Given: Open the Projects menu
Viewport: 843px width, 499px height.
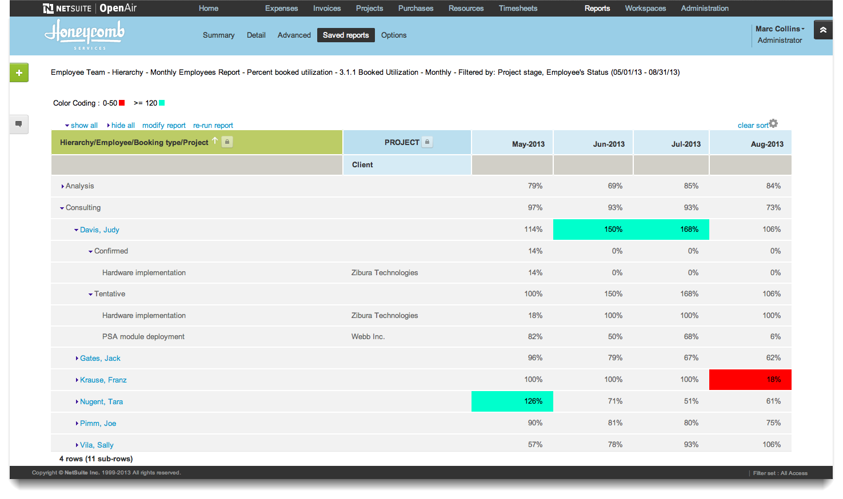Looking at the screenshot, I should click(x=369, y=8).
